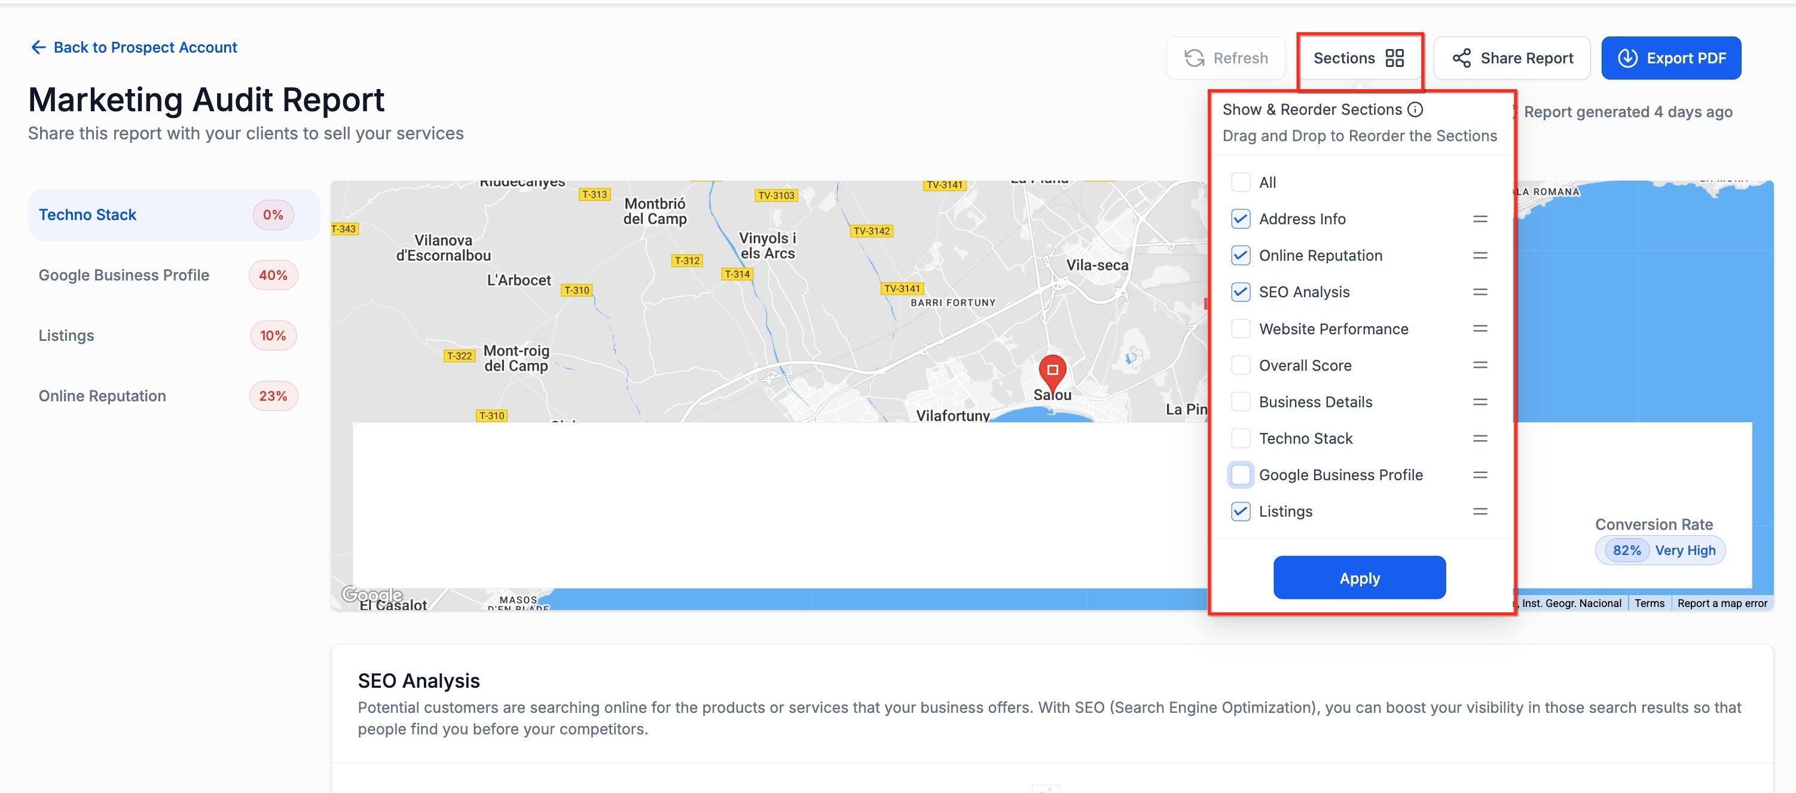Click the Share Report share icon
This screenshot has height=793, width=1796.
(x=1461, y=58)
